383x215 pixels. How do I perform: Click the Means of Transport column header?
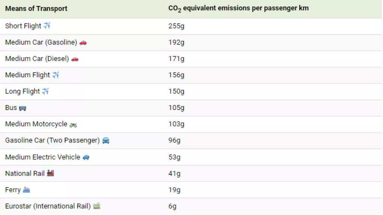point(36,9)
